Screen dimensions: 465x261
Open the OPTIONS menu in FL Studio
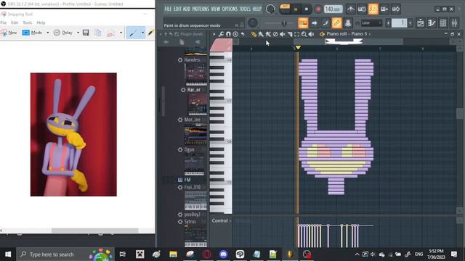click(230, 9)
